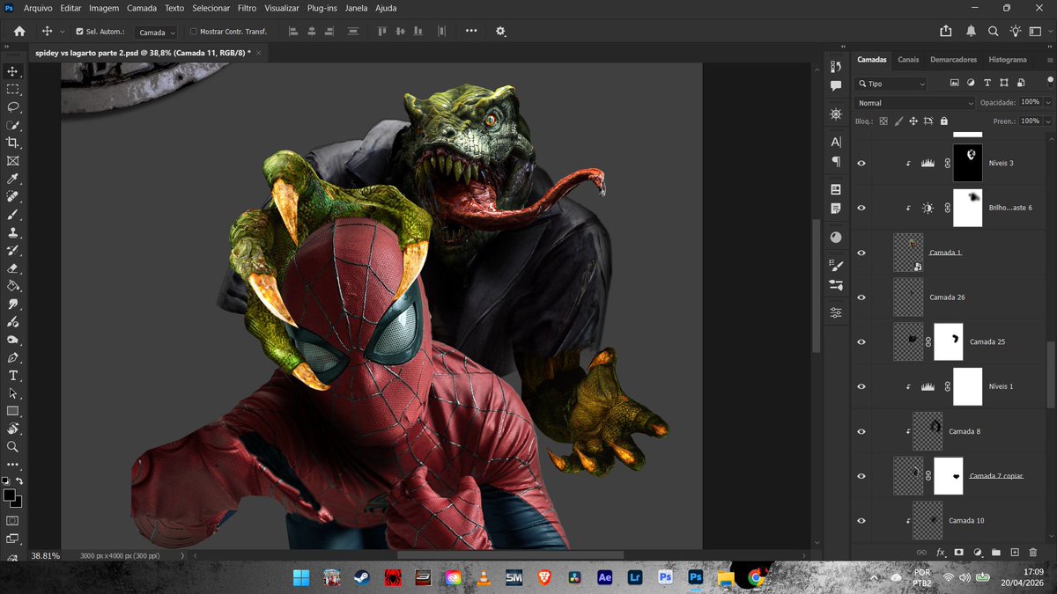This screenshot has width=1057, height=594.
Task: Open the Imagem menu
Action: [x=104, y=8]
